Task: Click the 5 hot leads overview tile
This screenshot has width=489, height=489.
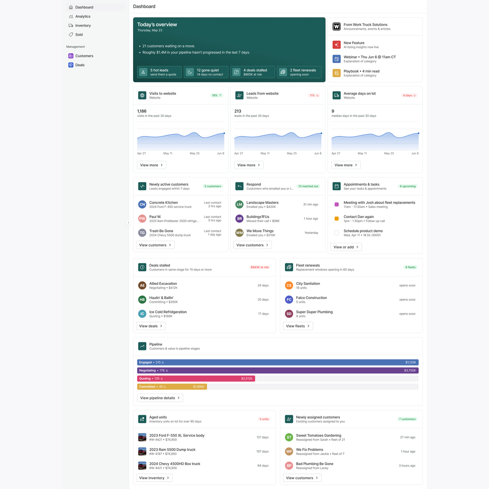Action: 159,72
